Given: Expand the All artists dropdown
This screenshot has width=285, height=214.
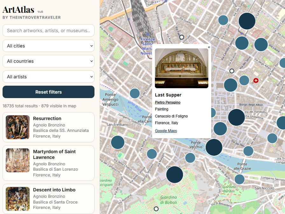Looking at the screenshot, I should (x=48, y=76).
